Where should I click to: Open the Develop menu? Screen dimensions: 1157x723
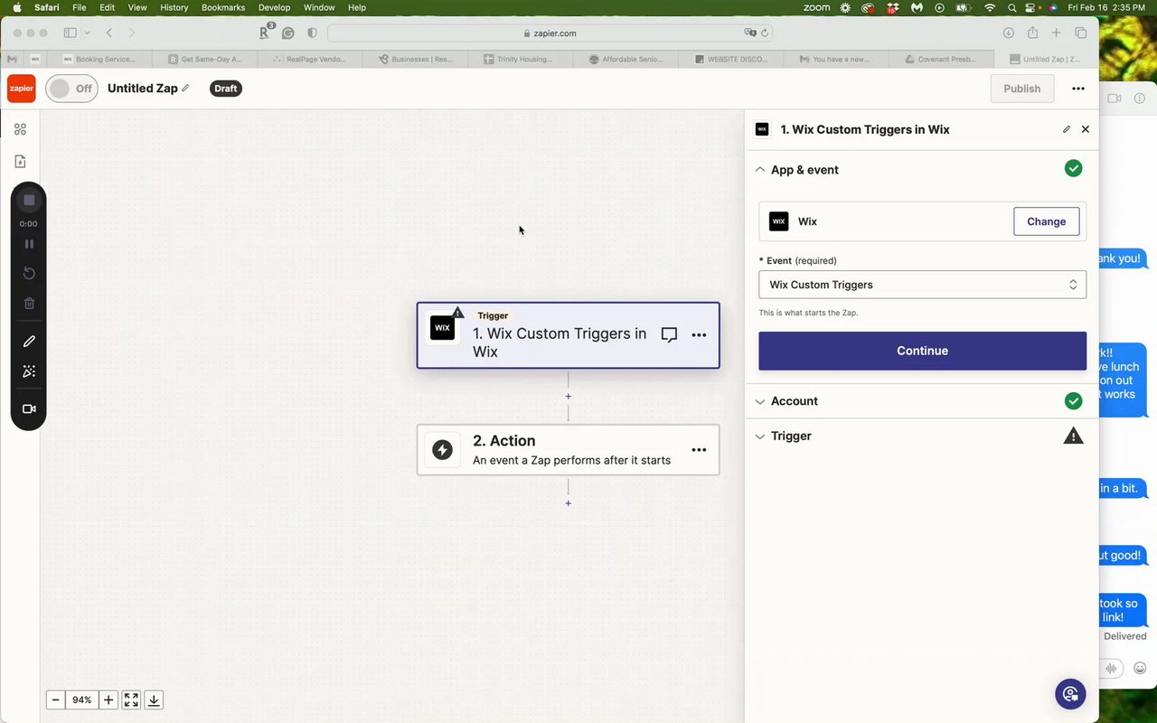275,7
